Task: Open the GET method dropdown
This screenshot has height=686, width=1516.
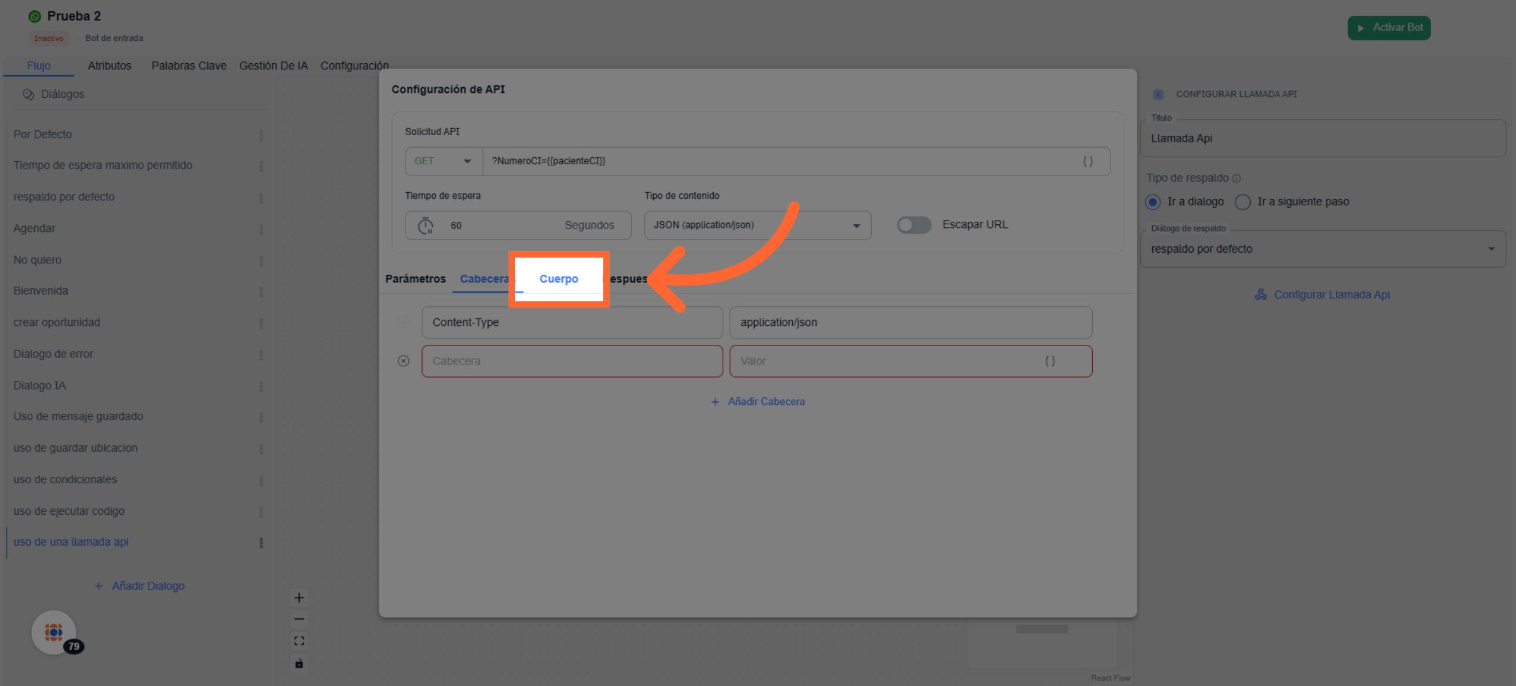Action: pyautogui.click(x=443, y=161)
